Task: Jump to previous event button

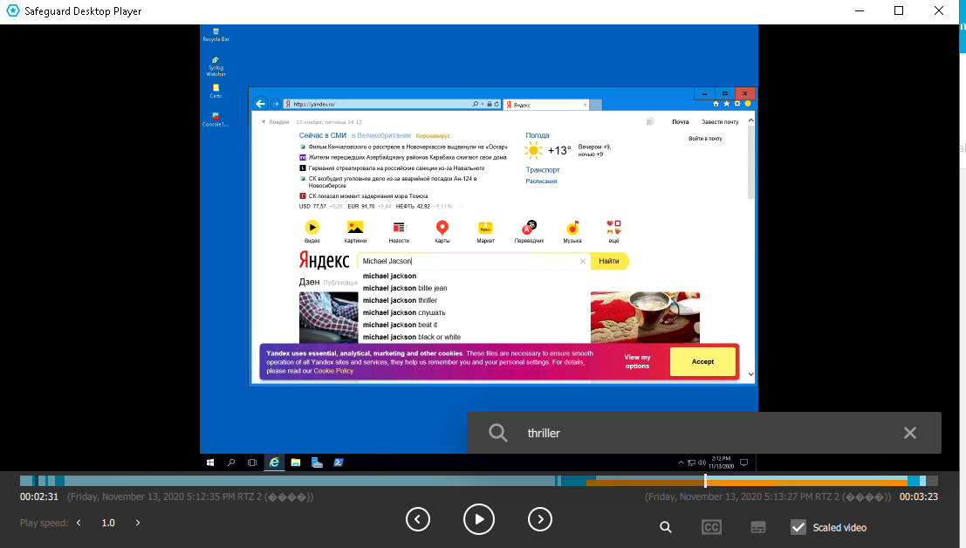Action: click(418, 519)
